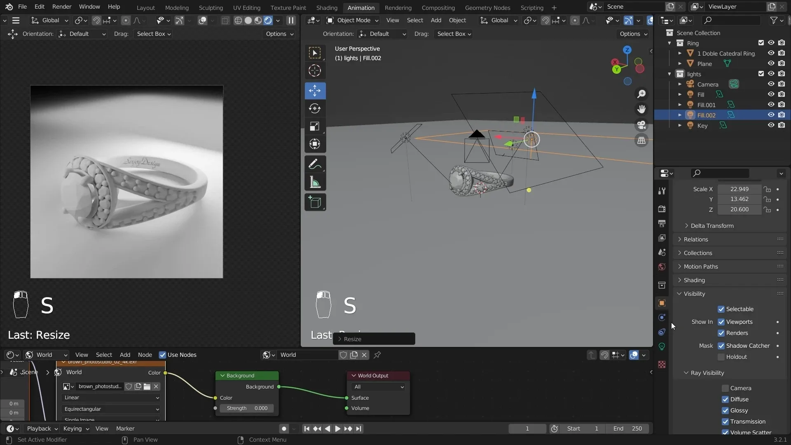Switch perspective/orthographic grid icon

tap(641, 141)
